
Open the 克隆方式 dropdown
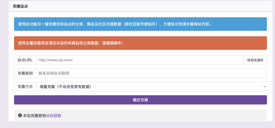pyautogui.click(x=151, y=86)
